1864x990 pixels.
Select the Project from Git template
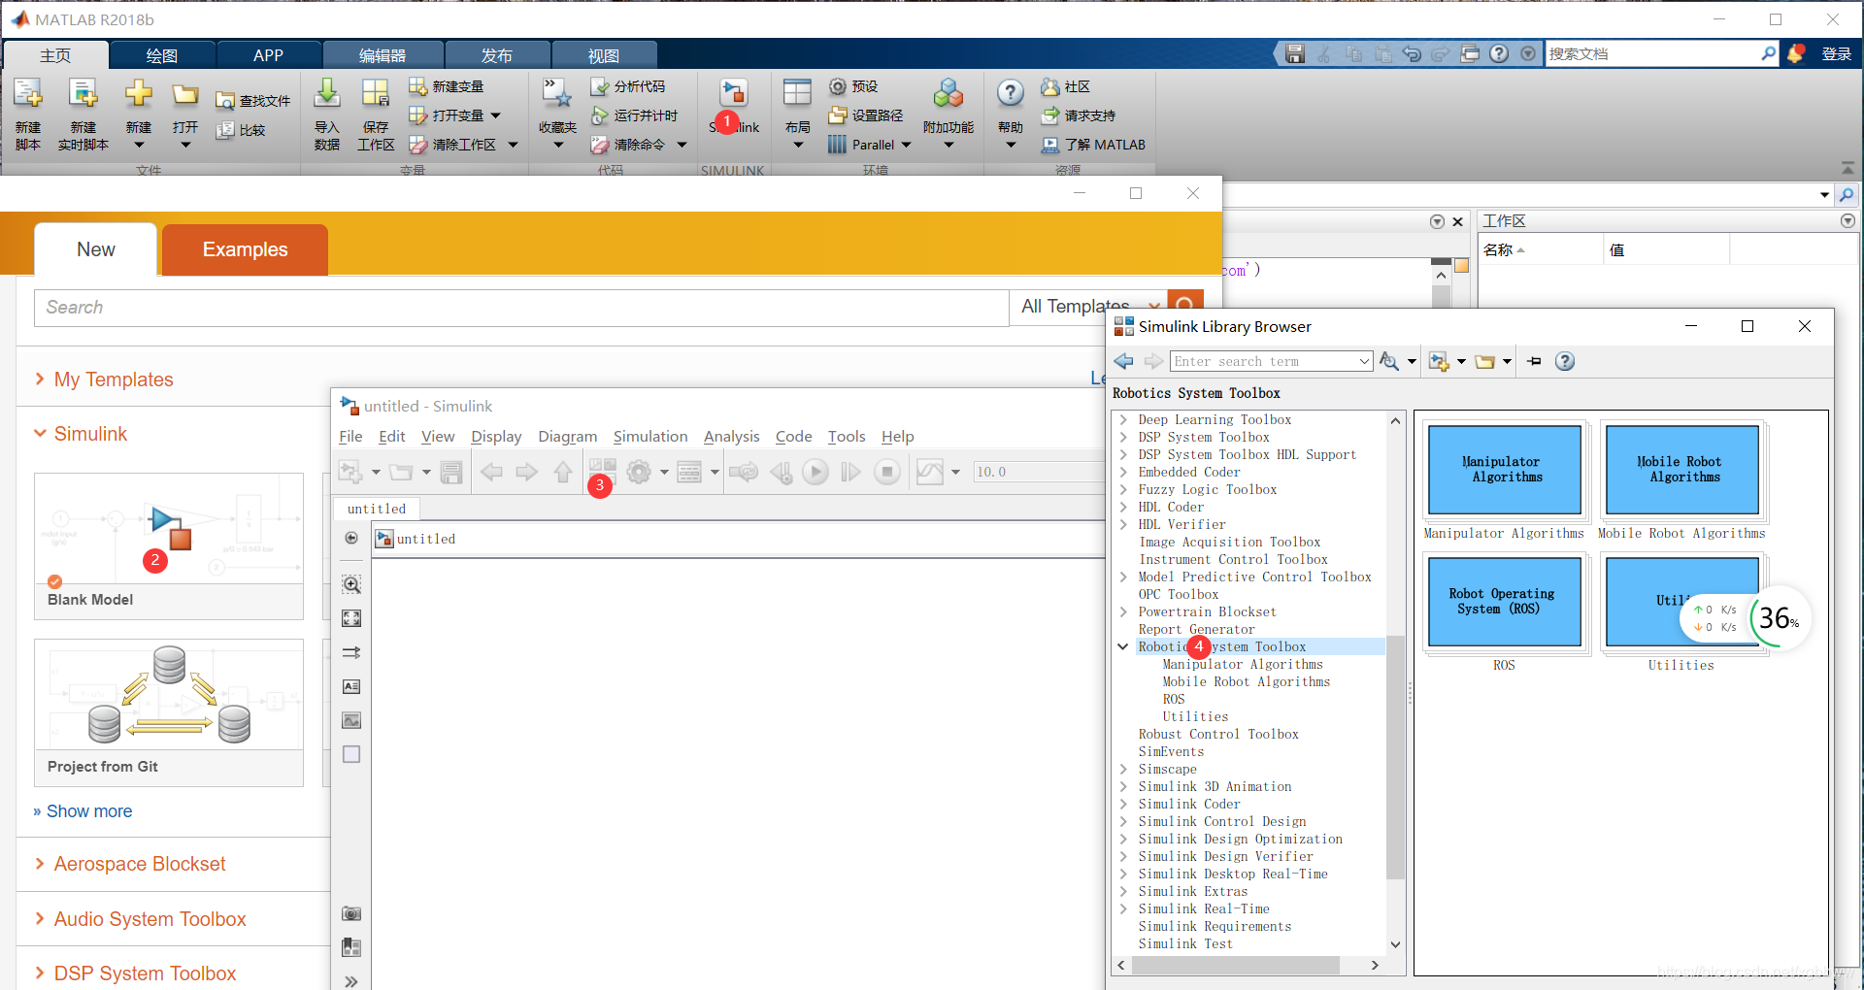pyautogui.click(x=169, y=712)
